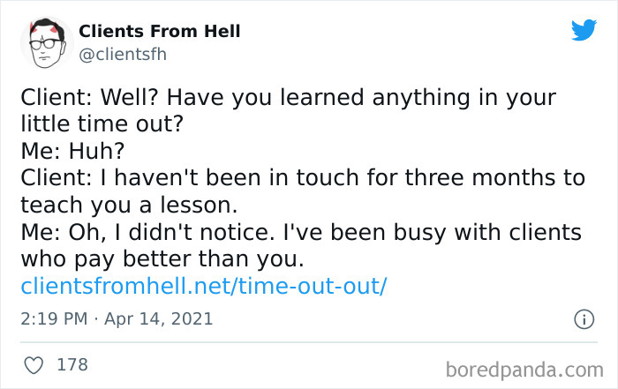Click the "Me: Oh, I didn't notice" line
Image resolution: width=618 pixels, height=389 pixels.
(301, 232)
